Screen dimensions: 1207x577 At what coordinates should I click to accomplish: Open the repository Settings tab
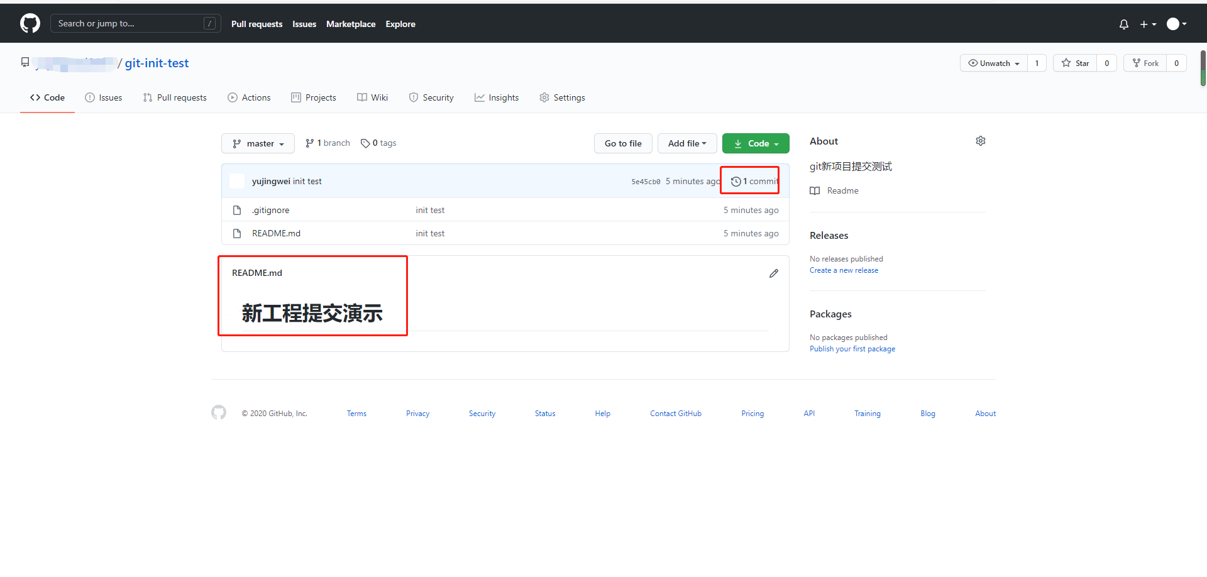point(562,97)
